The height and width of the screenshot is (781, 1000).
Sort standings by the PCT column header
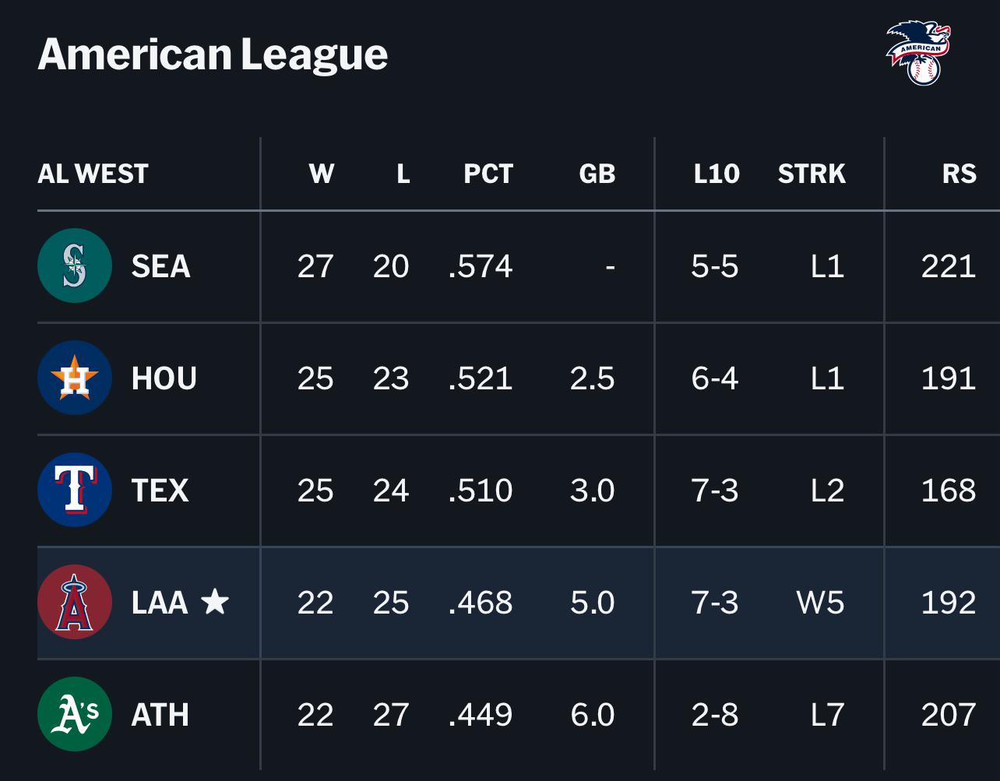488,173
